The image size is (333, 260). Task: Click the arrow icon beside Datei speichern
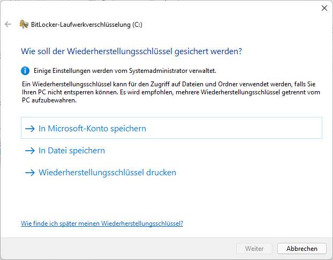point(30,151)
